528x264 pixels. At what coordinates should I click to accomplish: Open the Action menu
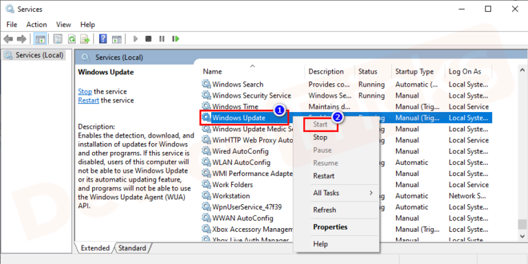[x=36, y=25]
